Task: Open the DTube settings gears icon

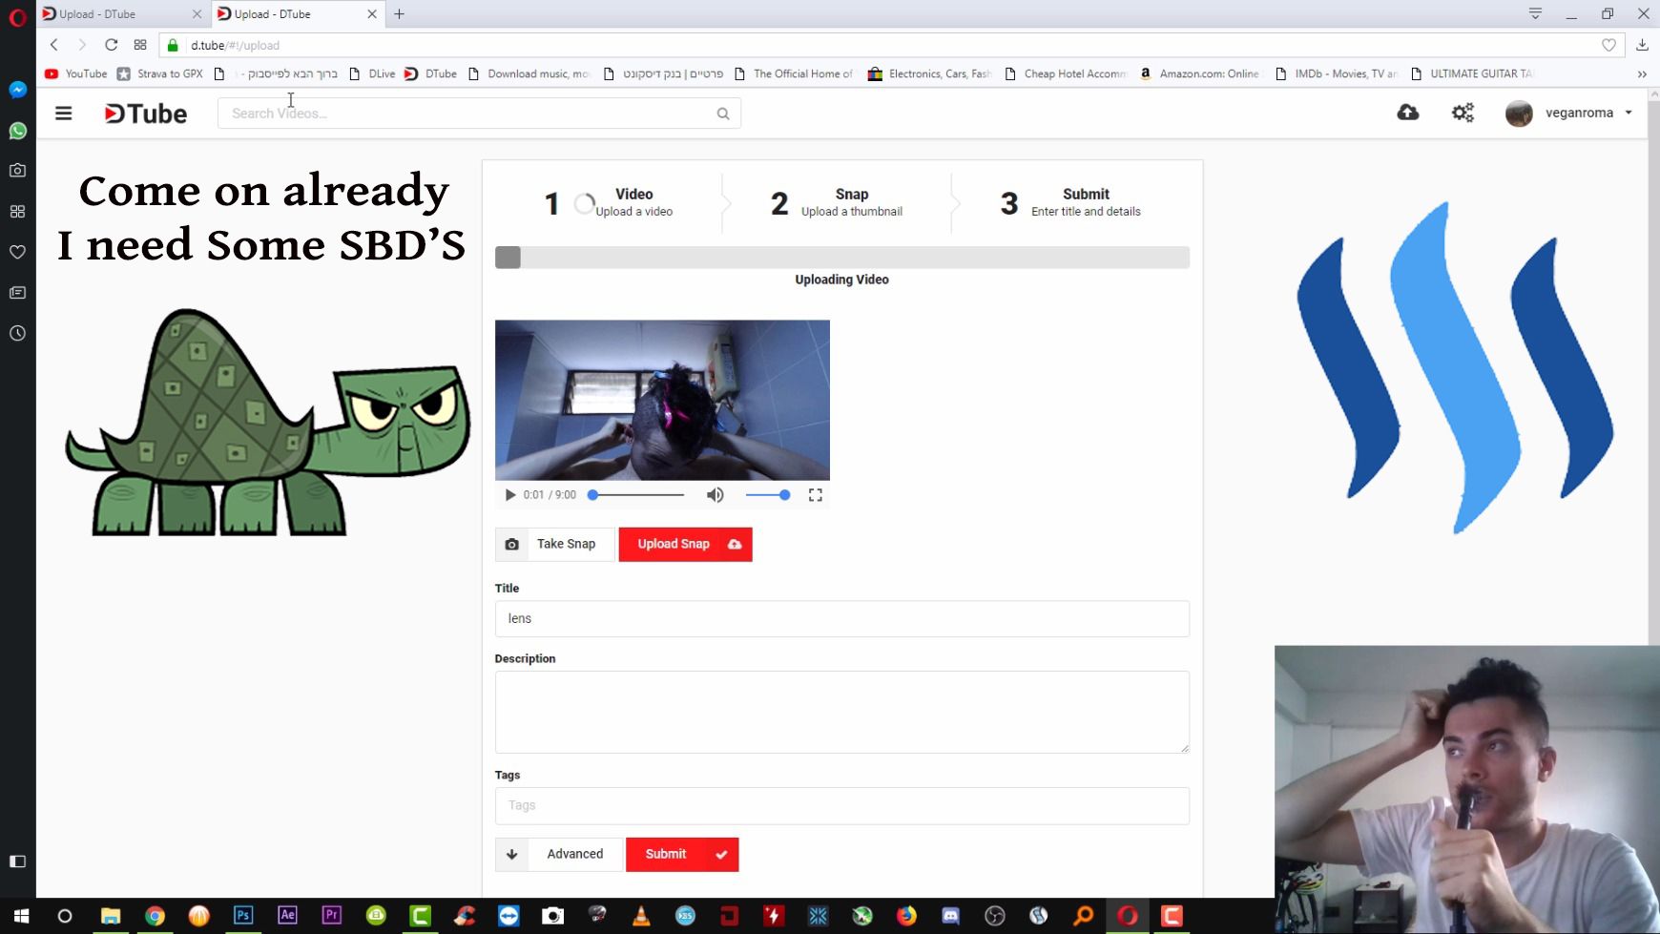Action: (x=1463, y=113)
